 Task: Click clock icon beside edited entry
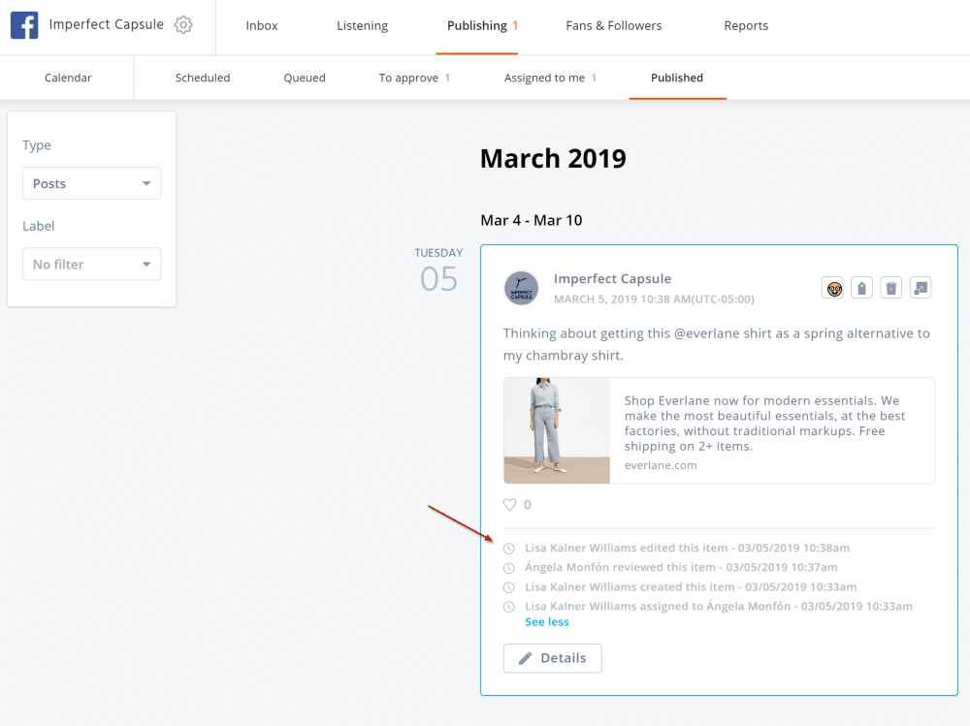(x=510, y=549)
